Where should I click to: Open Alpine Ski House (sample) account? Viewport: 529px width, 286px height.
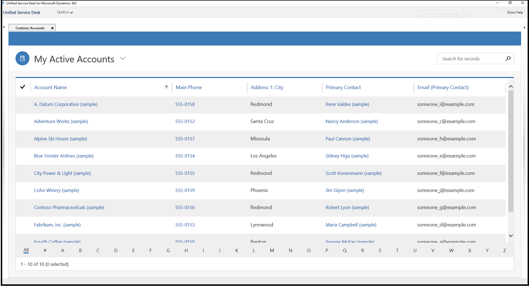click(x=60, y=139)
